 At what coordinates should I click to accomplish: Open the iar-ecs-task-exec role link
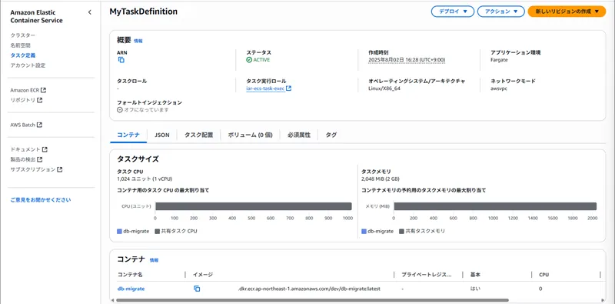pos(265,89)
